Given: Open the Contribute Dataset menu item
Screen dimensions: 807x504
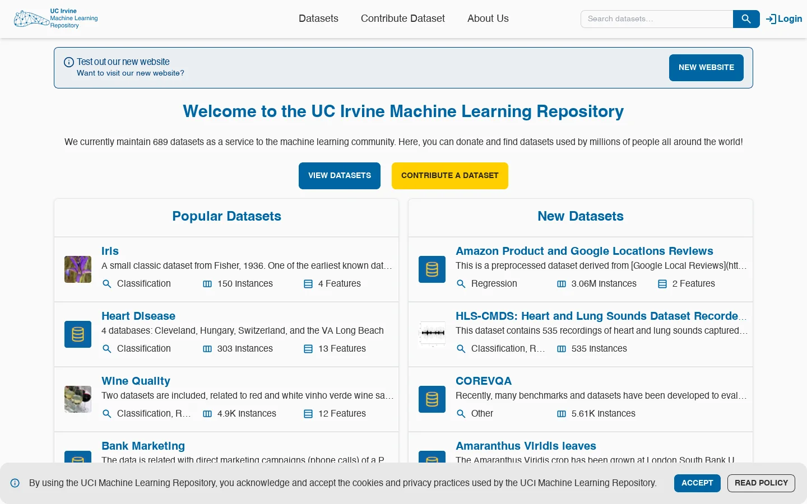Looking at the screenshot, I should click(x=403, y=18).
